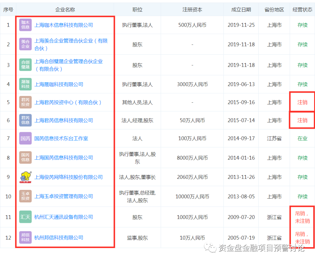Click the 8000万人民币 registered capital cell

click(192, 158)
